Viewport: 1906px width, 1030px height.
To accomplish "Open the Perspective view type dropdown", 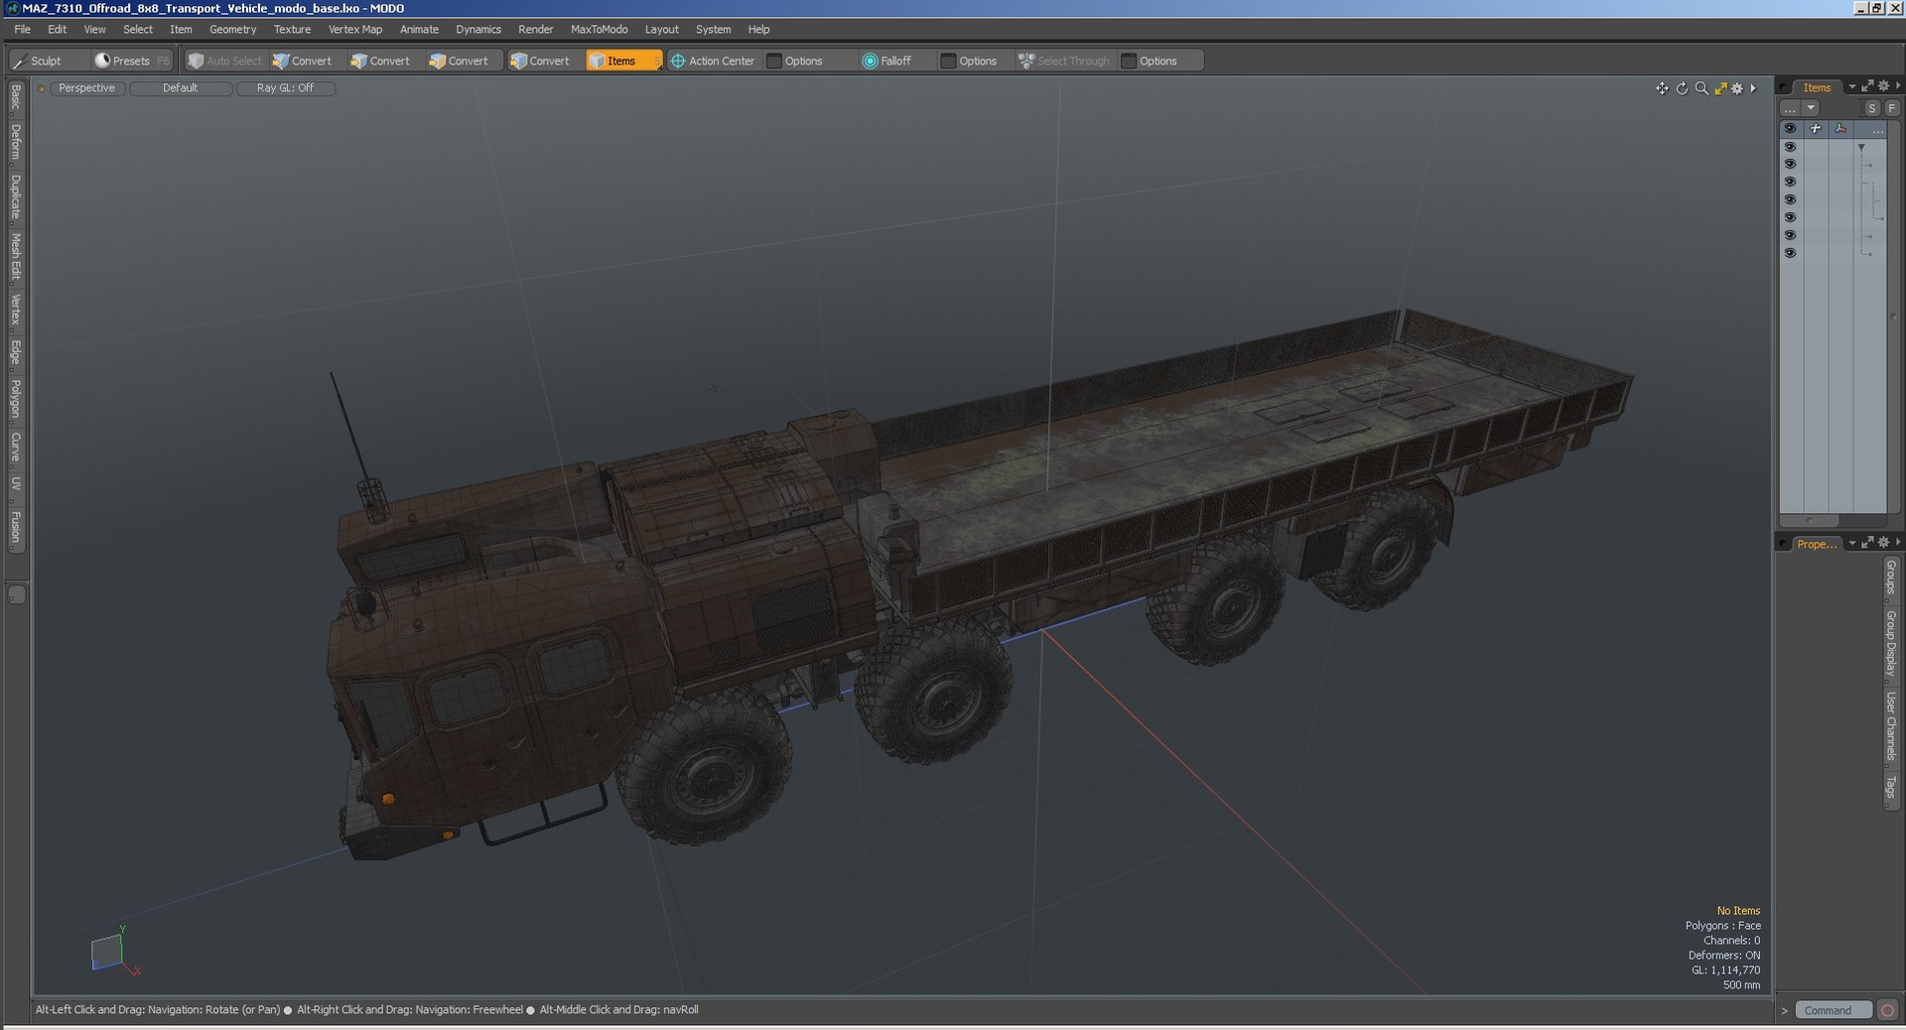I will [x=87, y=88].
